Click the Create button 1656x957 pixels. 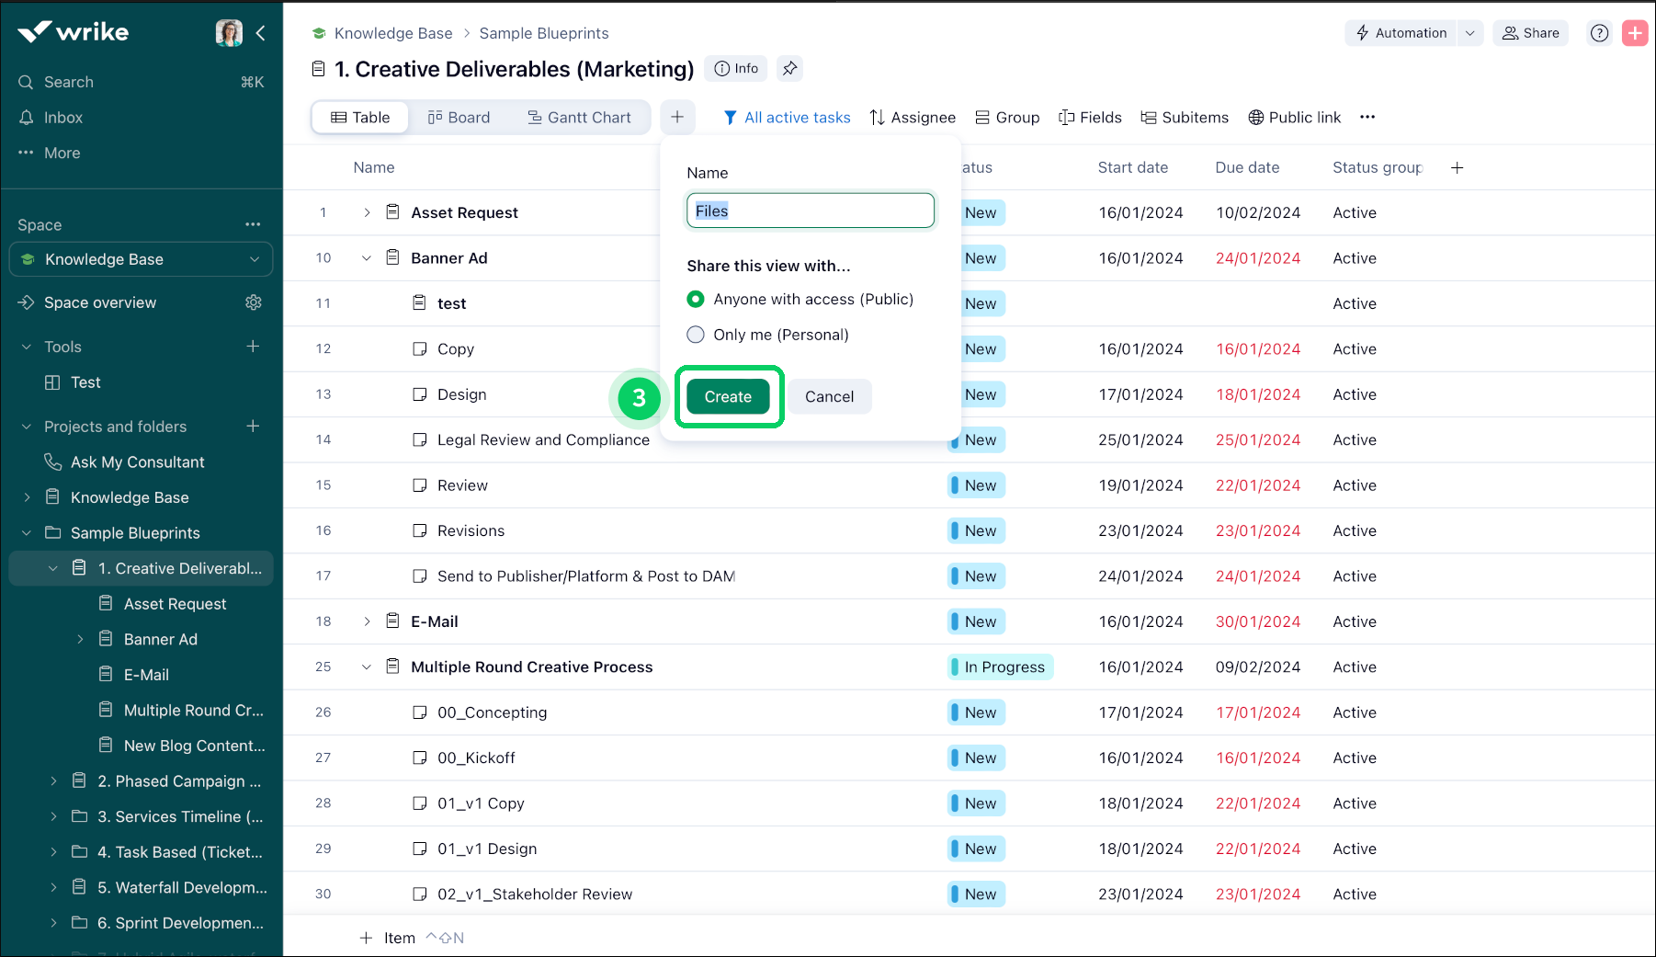728,396
